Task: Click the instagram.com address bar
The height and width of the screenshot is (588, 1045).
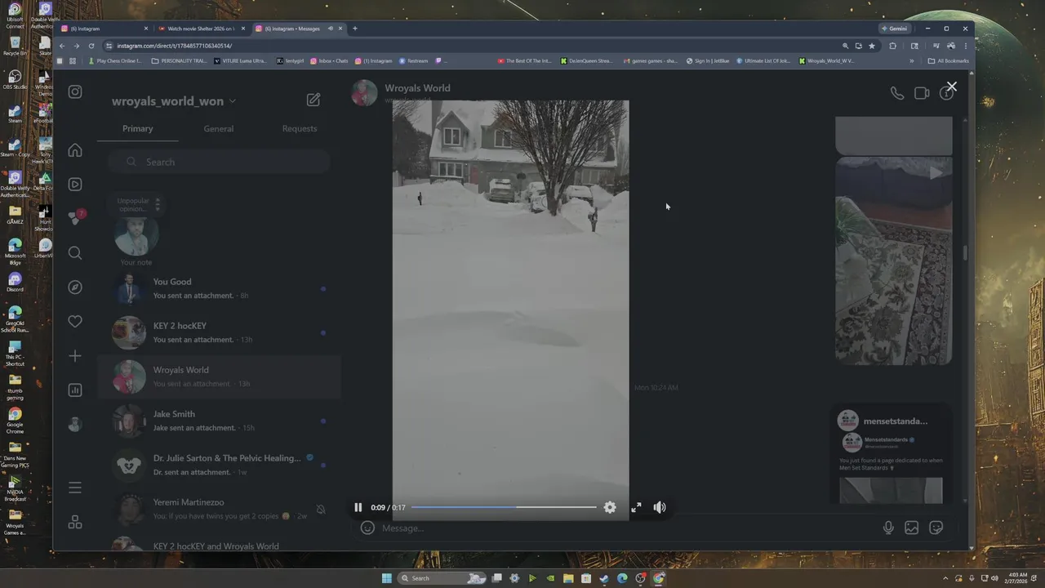Action: (x=474, y=46)
